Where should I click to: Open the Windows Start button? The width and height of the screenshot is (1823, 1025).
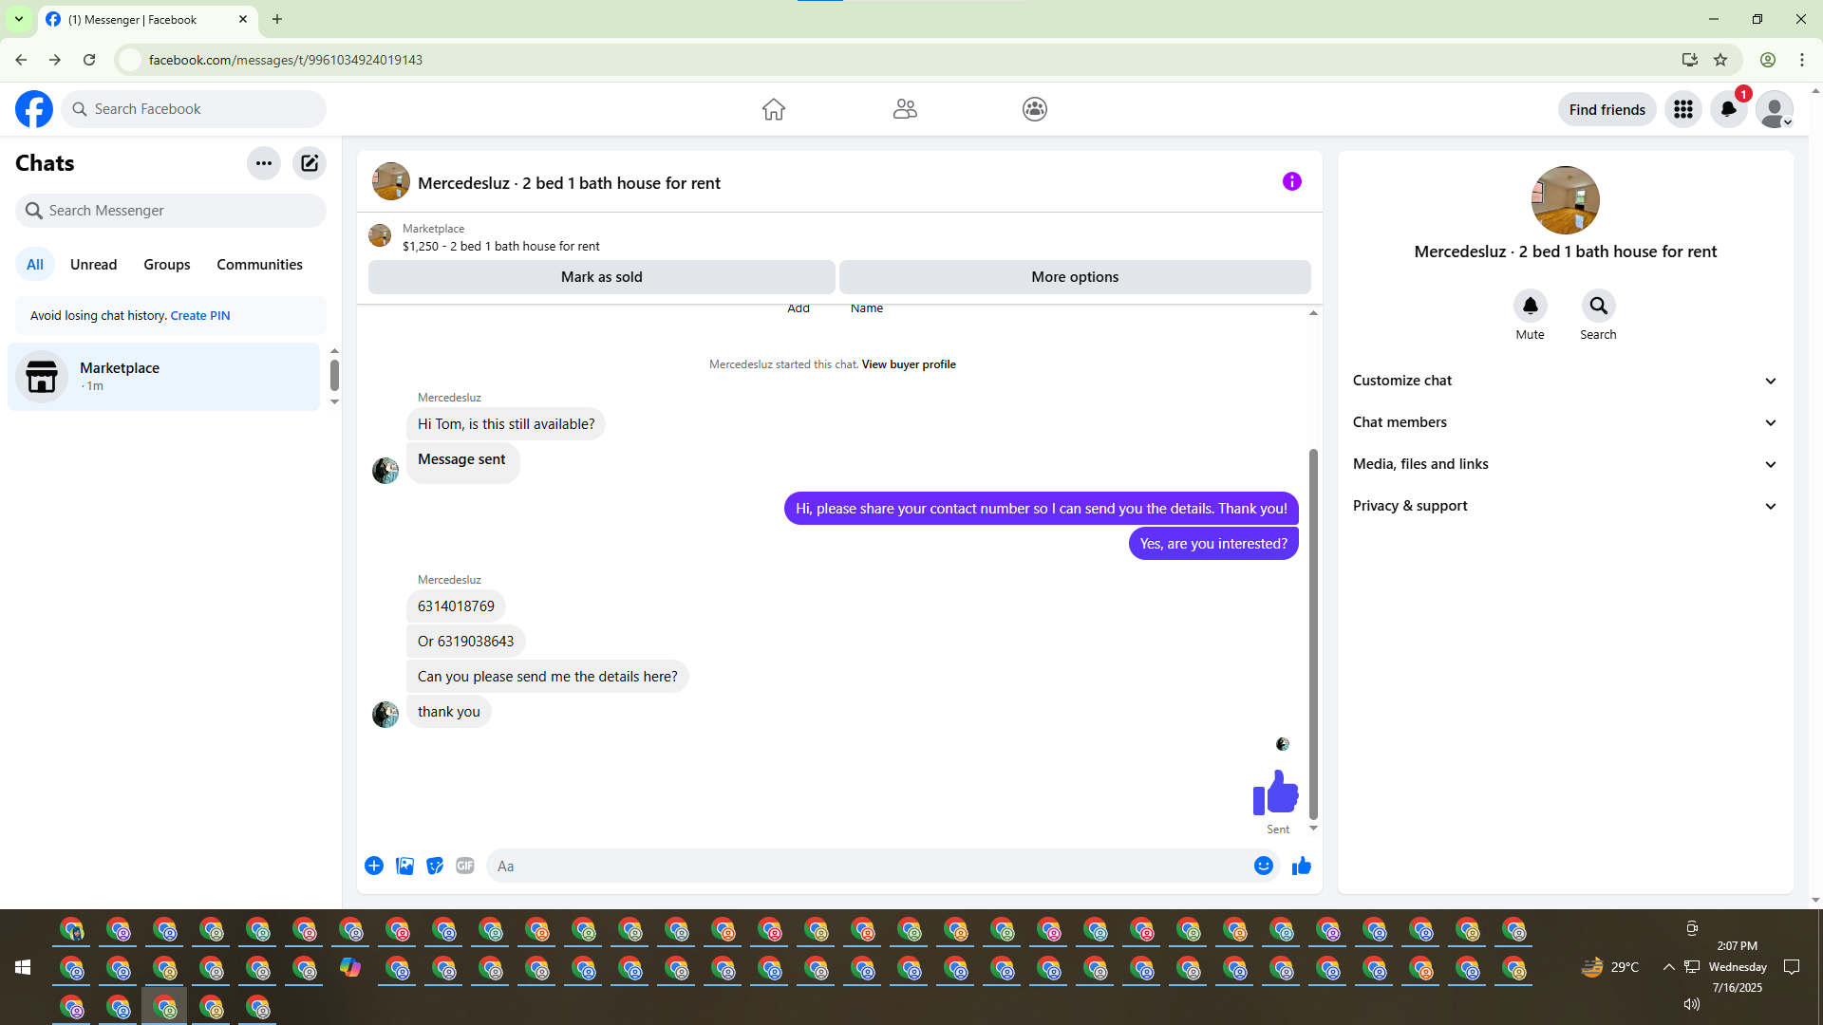pyautogui.click(x=23, y=967)
